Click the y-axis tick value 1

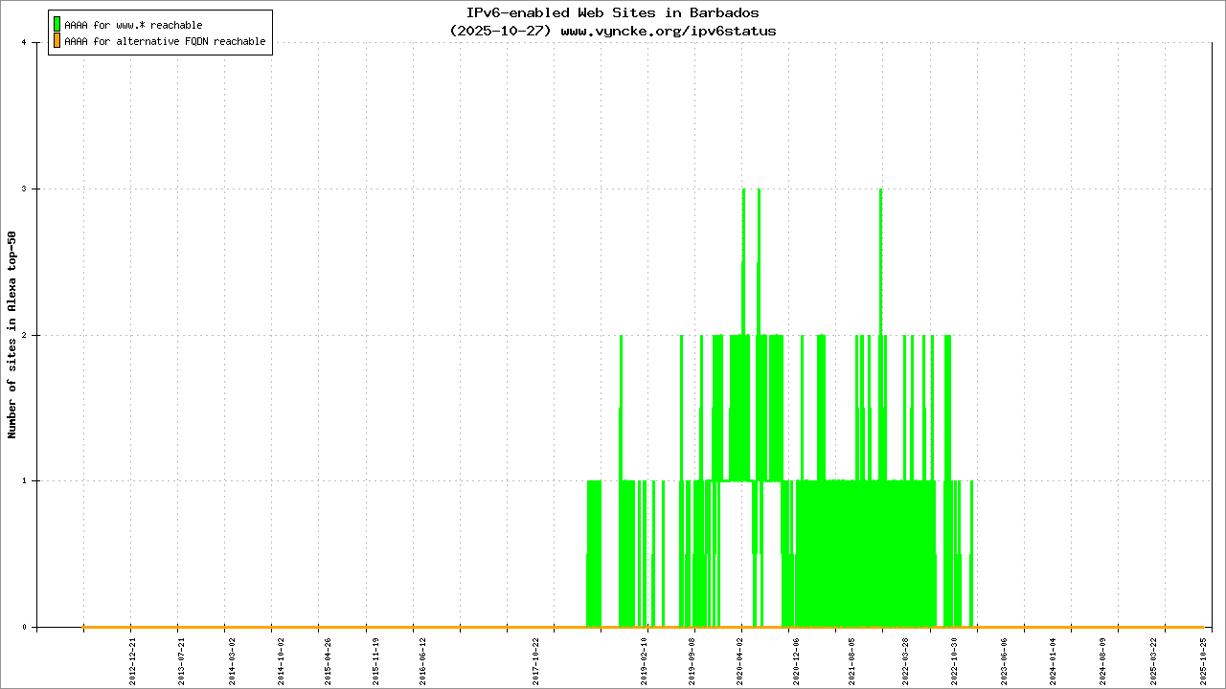point(35,481)
